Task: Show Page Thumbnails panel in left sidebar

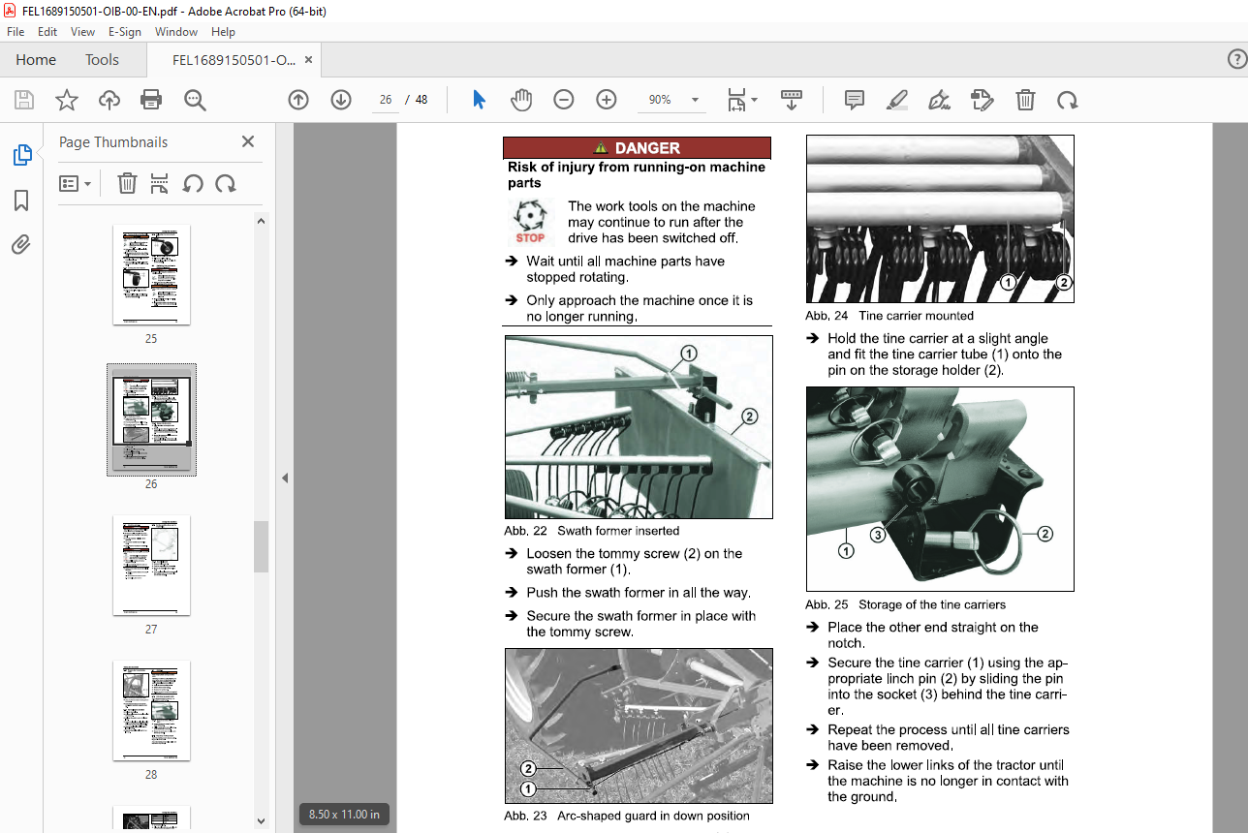Action: [21, 154]
